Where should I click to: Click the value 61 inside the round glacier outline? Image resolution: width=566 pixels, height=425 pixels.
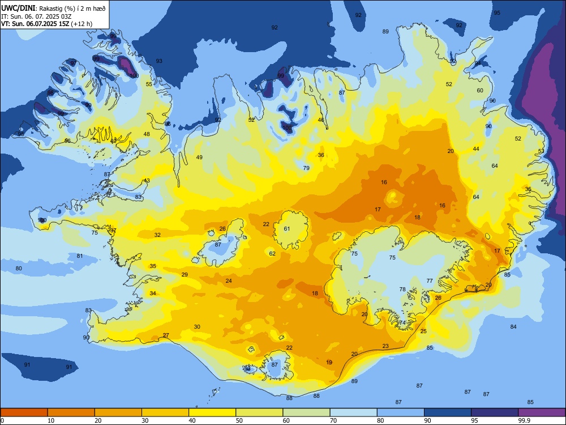pos(286,229)
